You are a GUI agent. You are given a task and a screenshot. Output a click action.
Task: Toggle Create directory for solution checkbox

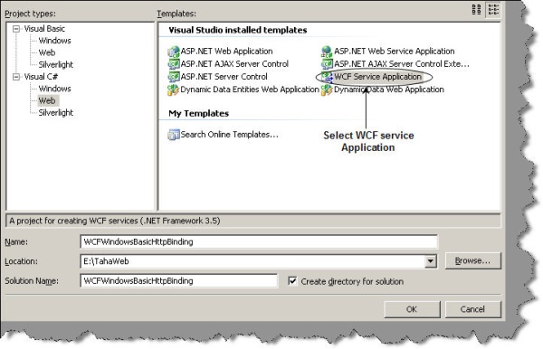click(292, 281)
